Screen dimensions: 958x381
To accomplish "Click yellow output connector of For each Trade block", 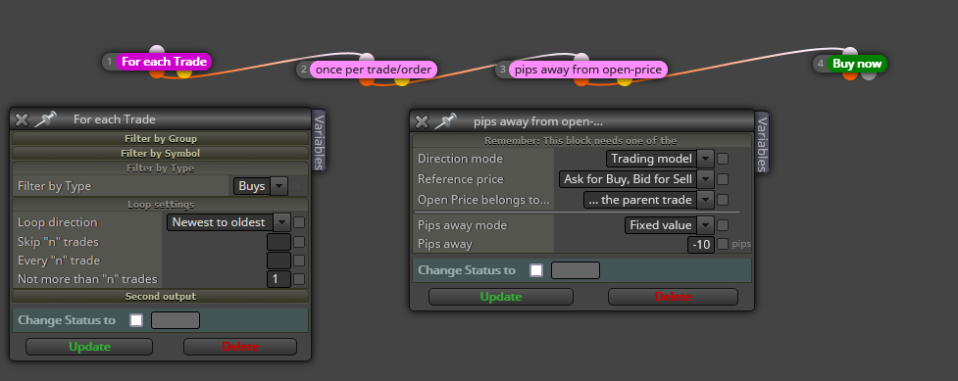I will click(184, 73).
